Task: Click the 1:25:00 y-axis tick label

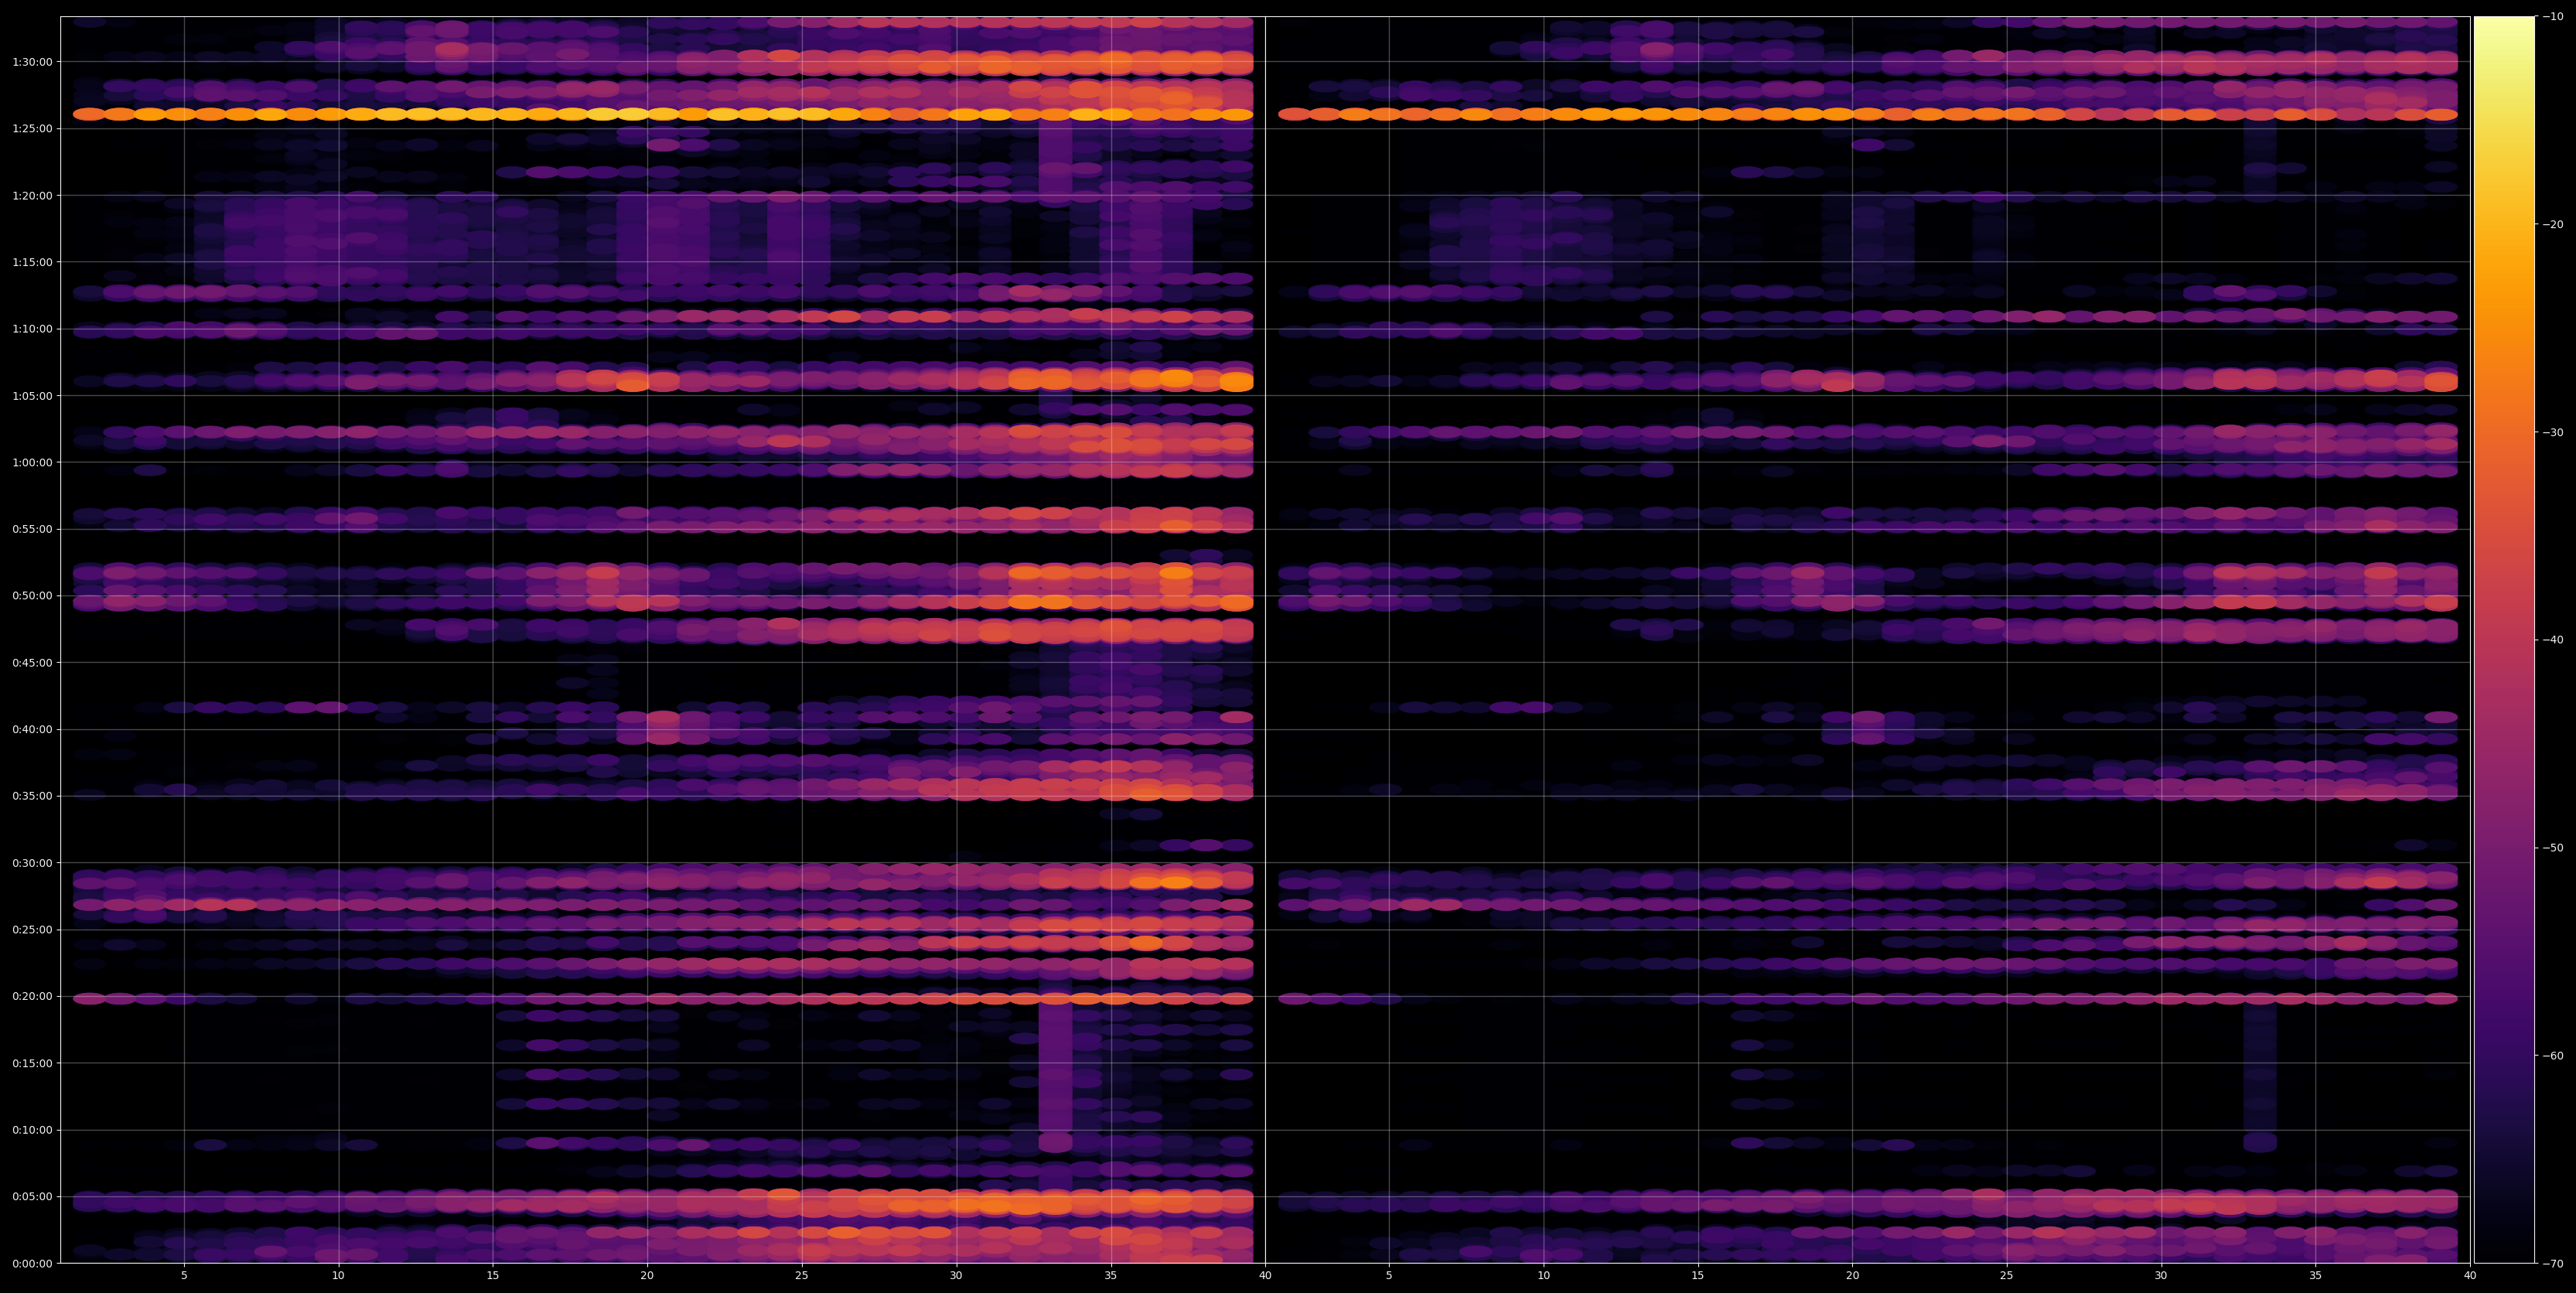Action: coord(32,128)
